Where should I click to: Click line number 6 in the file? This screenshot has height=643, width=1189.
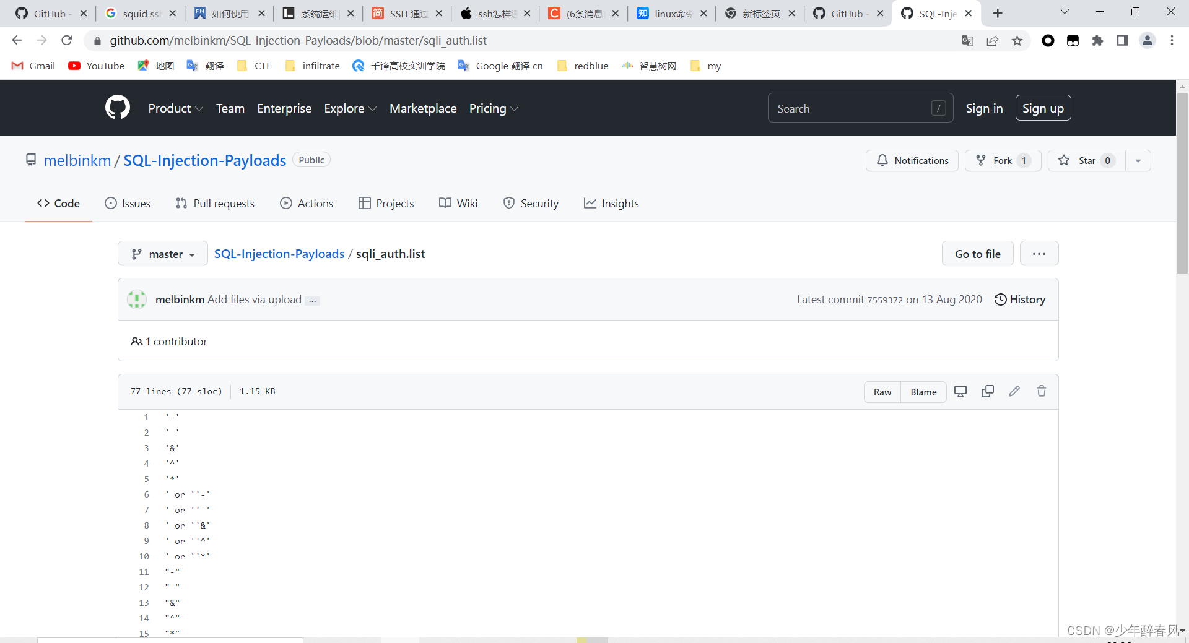tap(147, 494)
